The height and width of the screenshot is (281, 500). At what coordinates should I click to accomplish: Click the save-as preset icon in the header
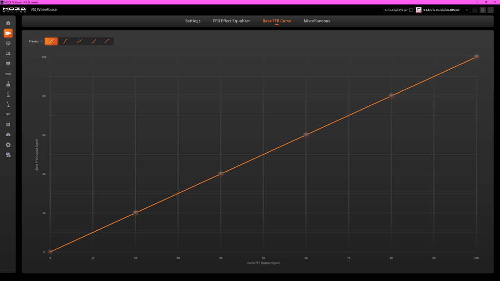[483, 10]
